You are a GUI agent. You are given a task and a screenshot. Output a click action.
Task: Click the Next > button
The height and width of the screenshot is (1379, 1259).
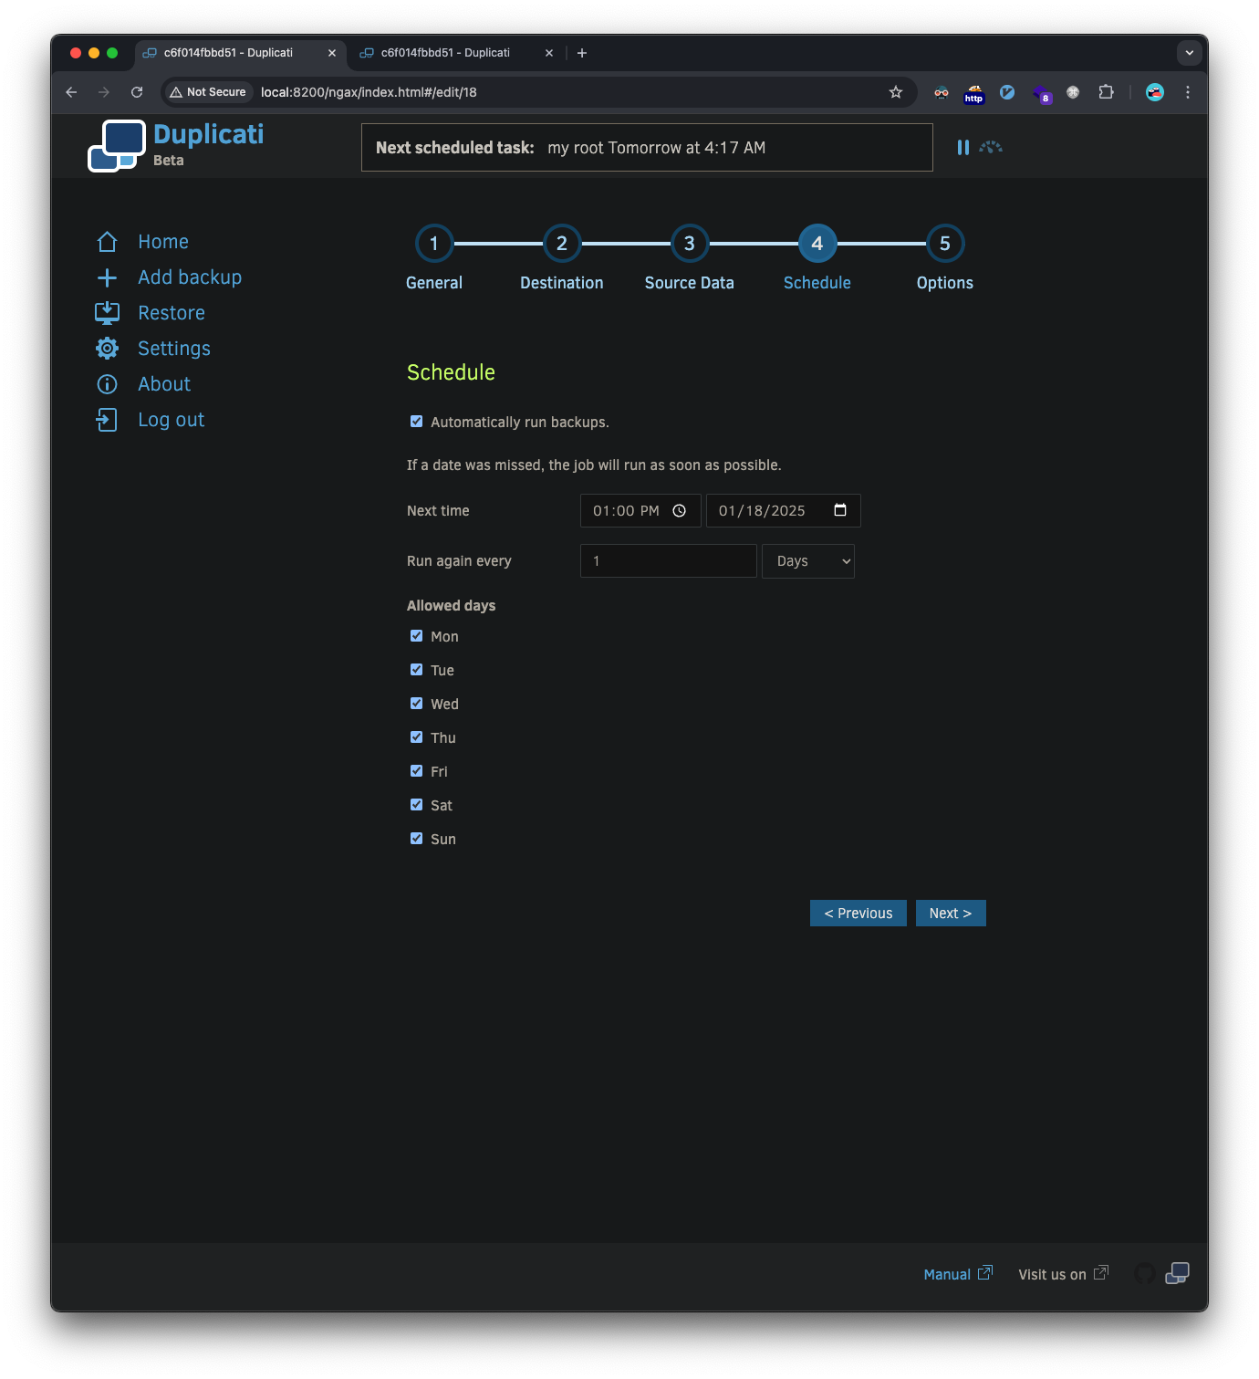950,914
